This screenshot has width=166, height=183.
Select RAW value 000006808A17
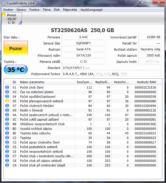click(145, 142)
